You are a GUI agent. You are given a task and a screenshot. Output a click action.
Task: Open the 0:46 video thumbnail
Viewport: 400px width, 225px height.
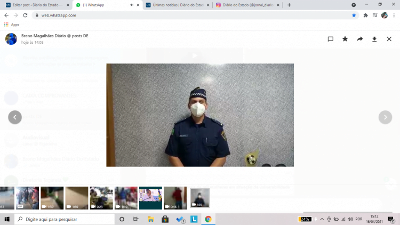[175, 198]
